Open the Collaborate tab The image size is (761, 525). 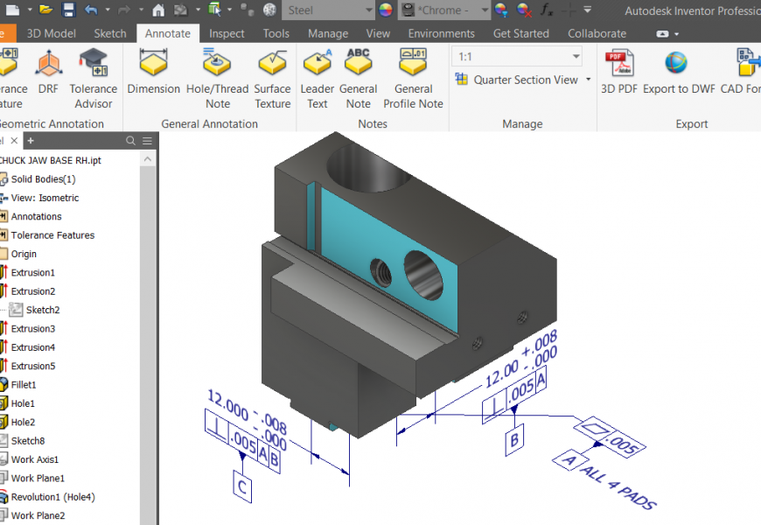(597, 33)
